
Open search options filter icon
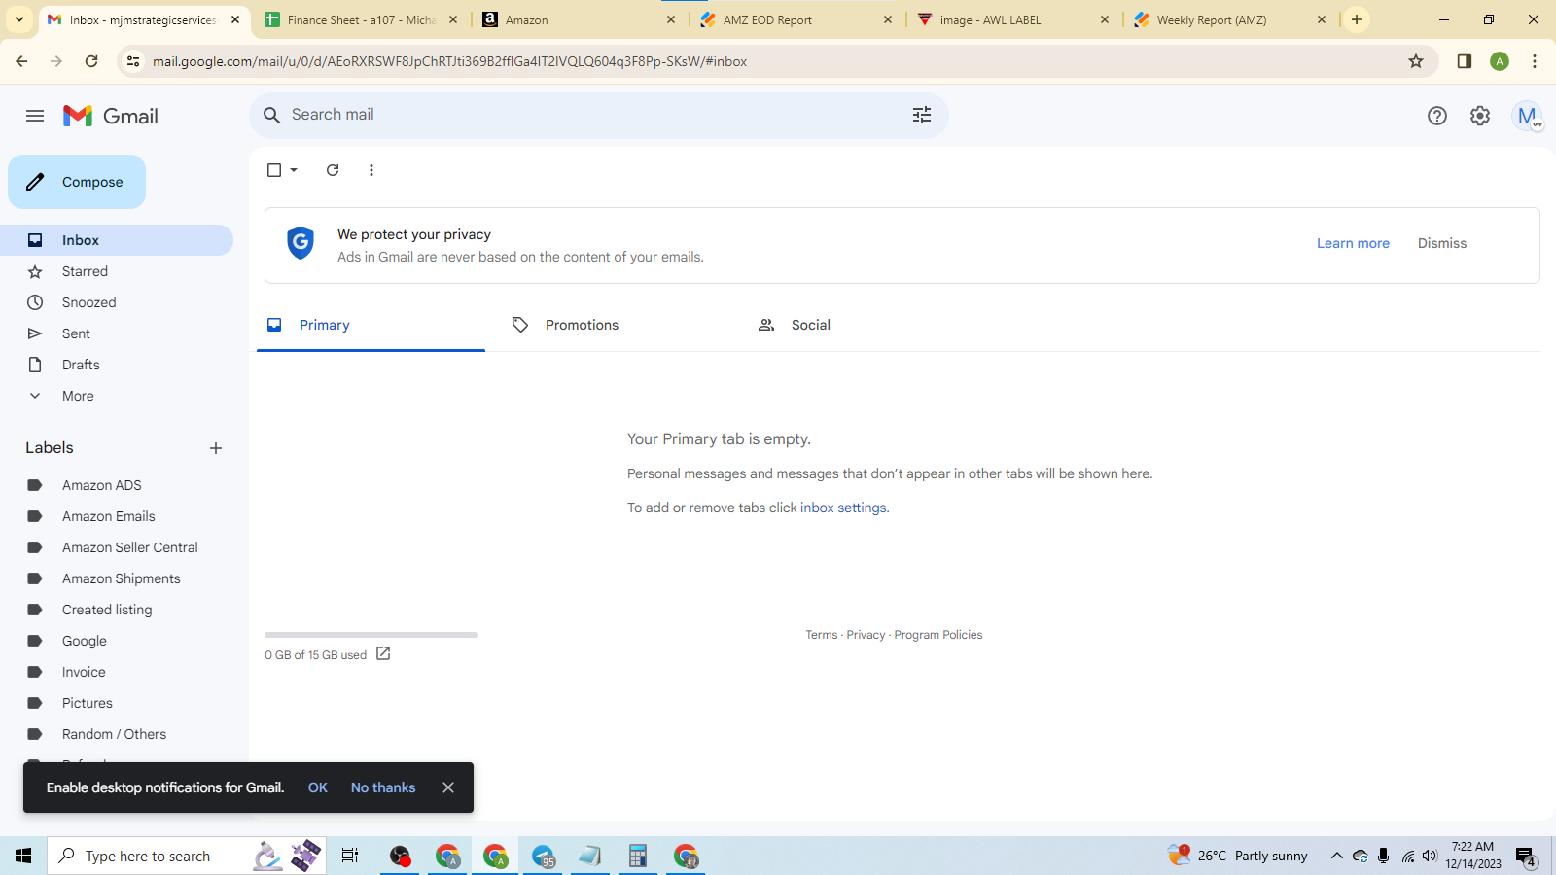click(x=922, y=115)
